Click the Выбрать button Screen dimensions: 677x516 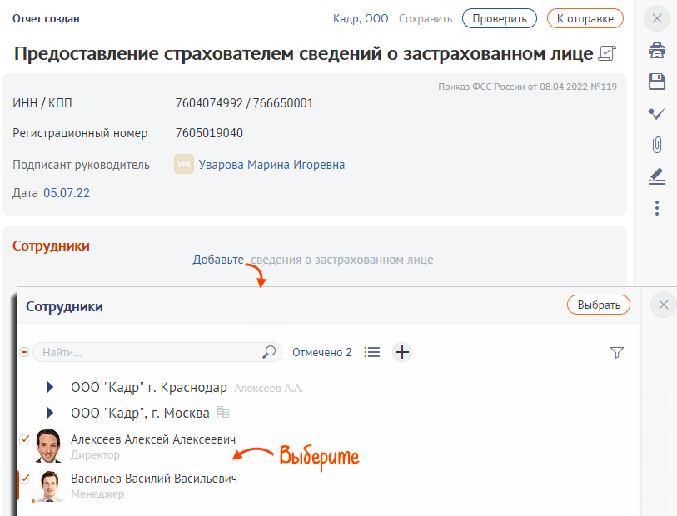point(599,305)
